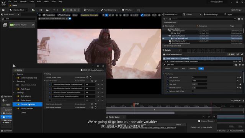Viewport: 245px width, 138px height.
Task: Click the Outliner new folder icon
Action: point(239,19)
